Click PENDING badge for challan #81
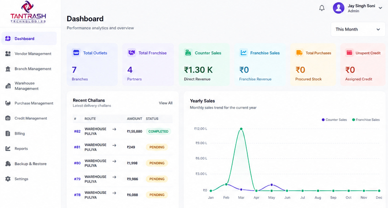388x208 pixels. coord(157,147)
